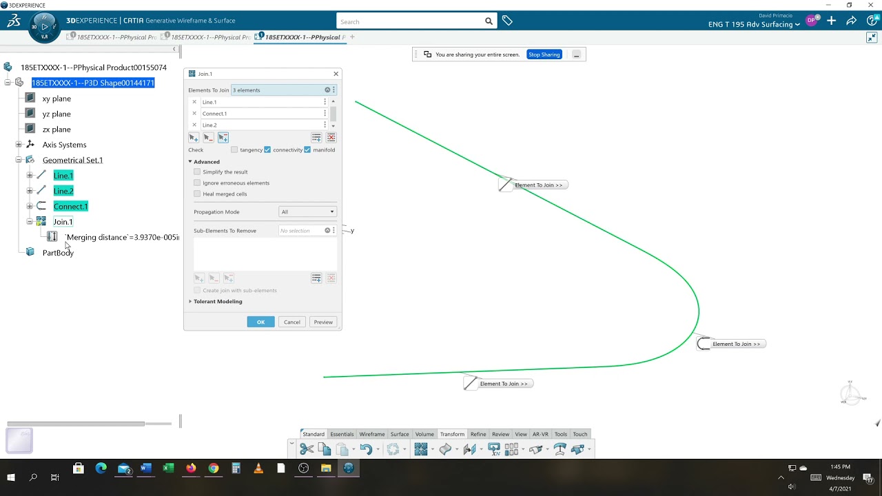Screen dimensions: 882x496
Task: Expand the Axis Systems tree node
Action: (19, 145)
